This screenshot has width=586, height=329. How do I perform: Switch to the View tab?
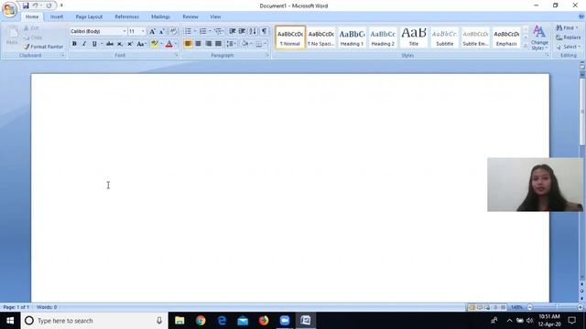tap(215, 16)
